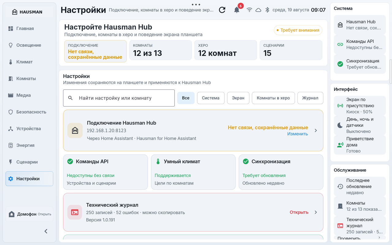392x245 pixels.
Task: Select the Журнал filter chip
Action: coord(310,98)
